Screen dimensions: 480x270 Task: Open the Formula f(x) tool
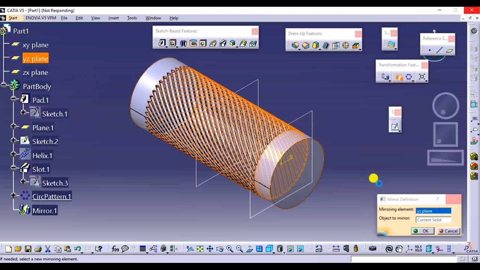(115, 249)
